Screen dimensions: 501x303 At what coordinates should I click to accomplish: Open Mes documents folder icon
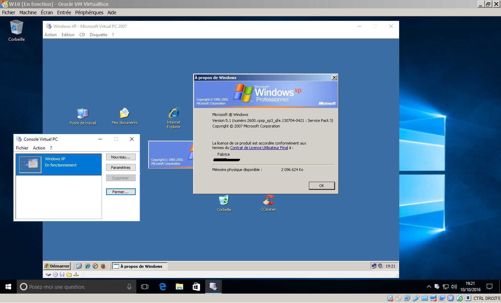click(x=125, y=114)
